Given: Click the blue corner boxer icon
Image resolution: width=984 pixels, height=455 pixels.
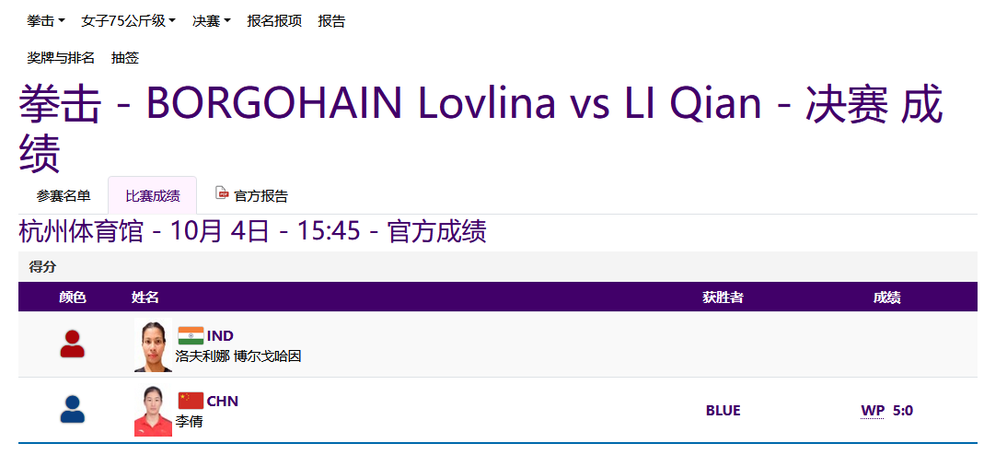Looking at the screenshot, I should coord(73,410).
